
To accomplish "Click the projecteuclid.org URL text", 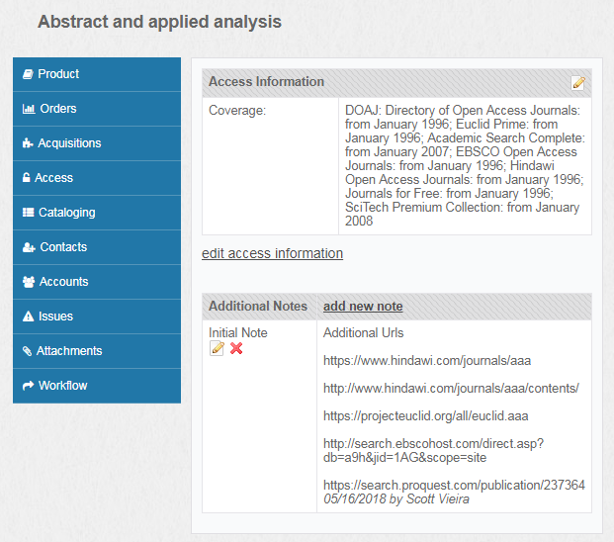I will pyautogui.click(x=426, y=416).
